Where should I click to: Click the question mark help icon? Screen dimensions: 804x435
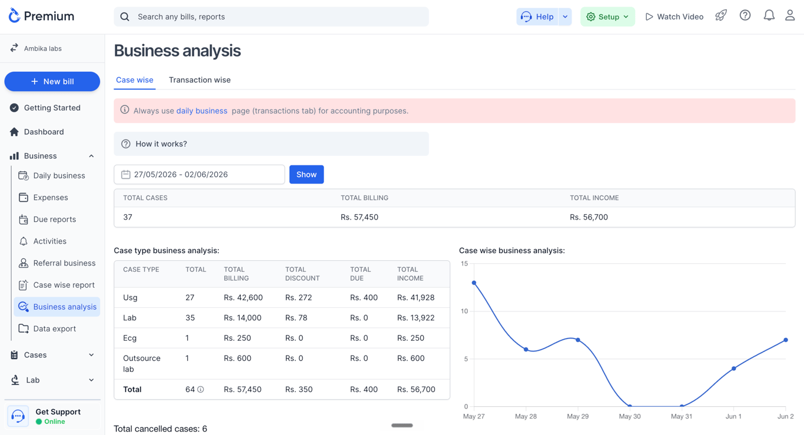[745, 16]
